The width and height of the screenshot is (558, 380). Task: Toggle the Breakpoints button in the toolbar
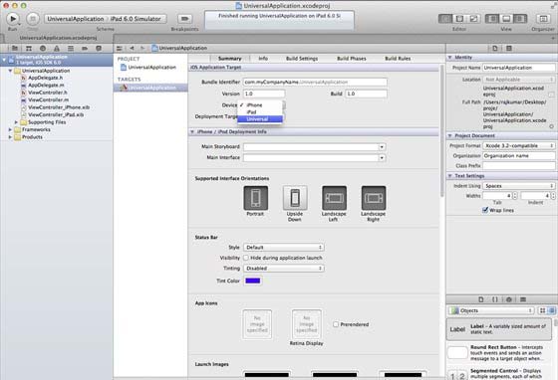(184, 19)
